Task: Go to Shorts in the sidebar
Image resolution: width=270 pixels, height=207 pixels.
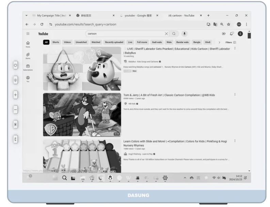Action: click(28, 55)
